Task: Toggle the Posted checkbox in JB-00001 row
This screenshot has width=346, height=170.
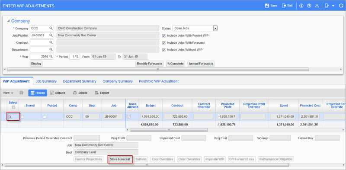Action: [45, 117]
